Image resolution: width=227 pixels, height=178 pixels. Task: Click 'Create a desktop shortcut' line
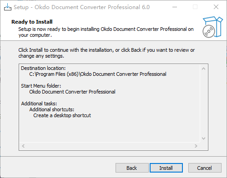[x=62, y=115]
